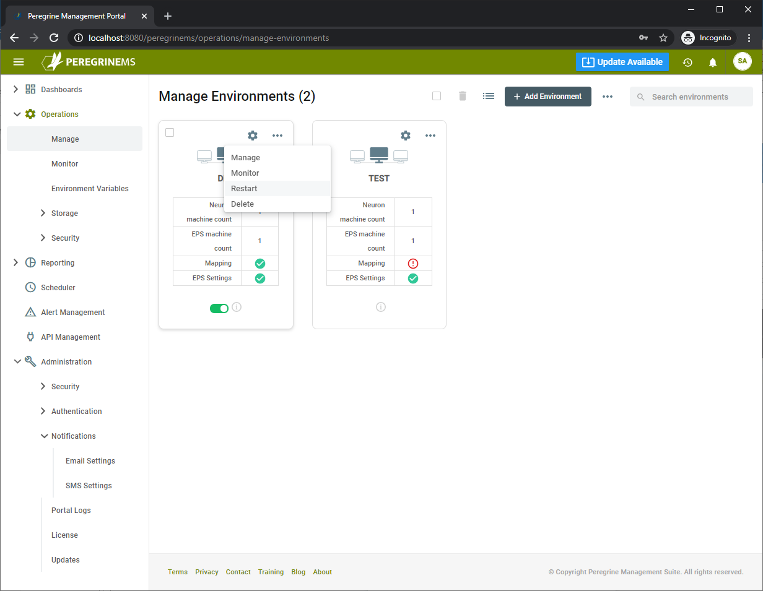763x591 pixels.
Task: Click the ellipsis icon above the open context menu
Action: [277, 136]
